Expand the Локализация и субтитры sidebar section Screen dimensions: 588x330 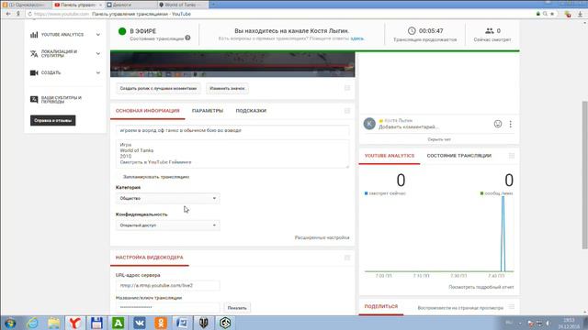coord(98,53)
